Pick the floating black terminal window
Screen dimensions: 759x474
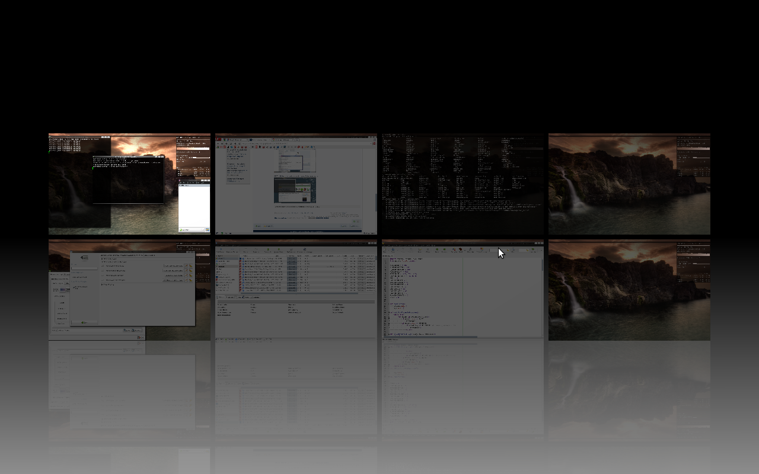pos(128,180)
